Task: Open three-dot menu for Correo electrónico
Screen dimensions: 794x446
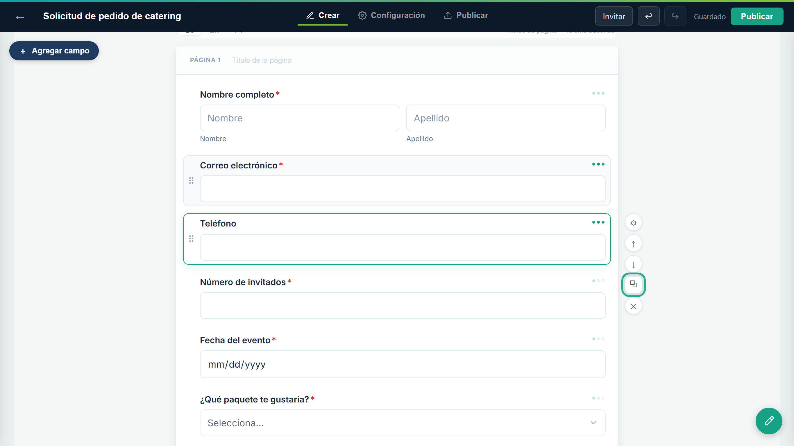Action: tap(598, 164)
